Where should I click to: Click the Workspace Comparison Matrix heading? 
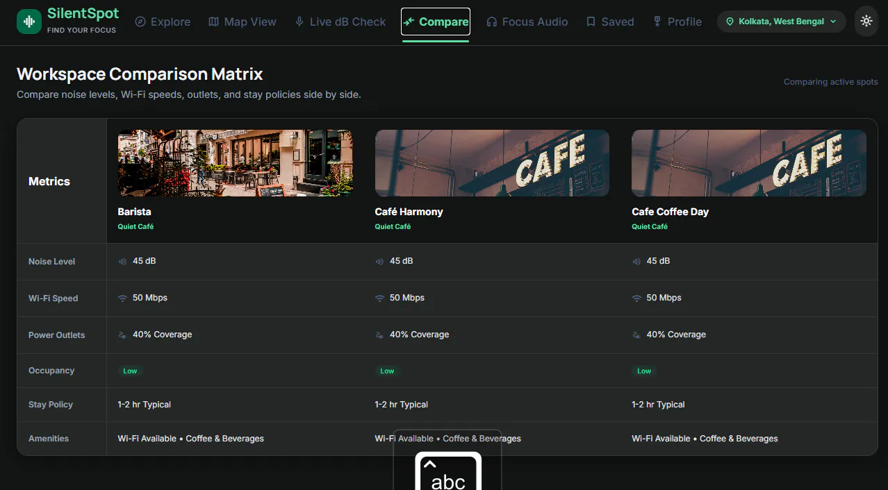[x=140, y=74]
